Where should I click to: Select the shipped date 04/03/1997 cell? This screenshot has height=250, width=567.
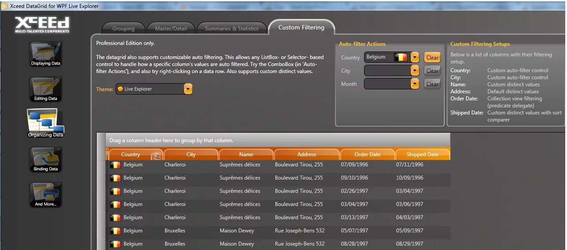(x=409, y=217)
